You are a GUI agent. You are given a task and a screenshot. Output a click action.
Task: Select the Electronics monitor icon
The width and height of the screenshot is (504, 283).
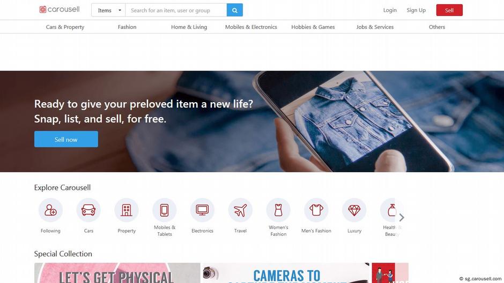click(x=202, y=210)
